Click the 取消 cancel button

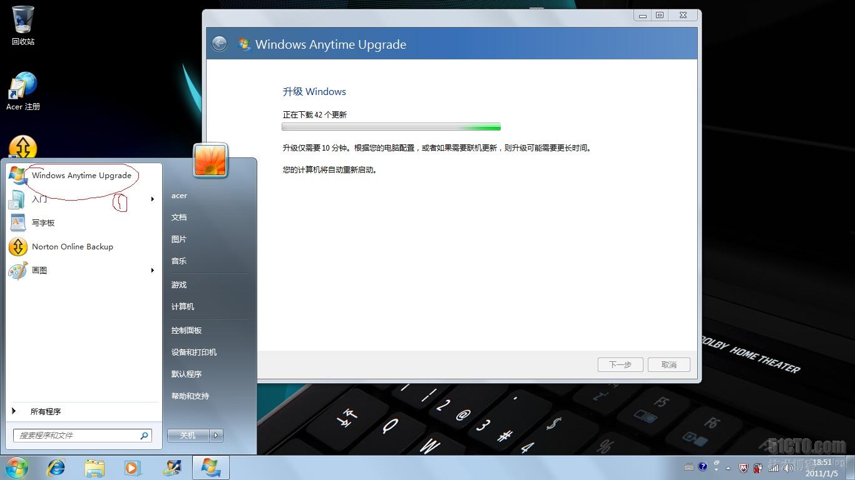668,364
